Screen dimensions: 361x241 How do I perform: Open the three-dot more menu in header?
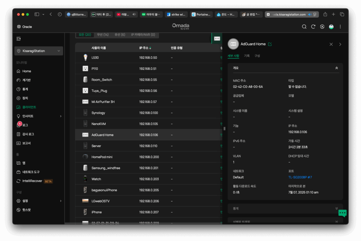point(340,27)
